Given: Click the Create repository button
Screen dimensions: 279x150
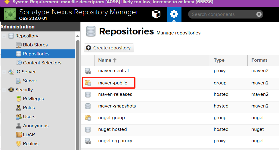Looking at the screenshot, I should tap(109, 48).
